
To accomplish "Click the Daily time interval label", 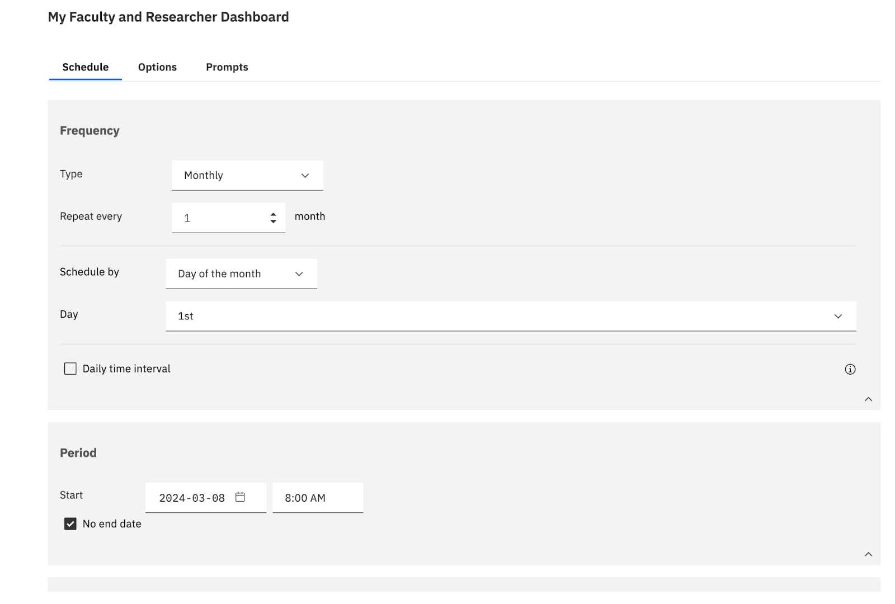I will tap(126, 369).
